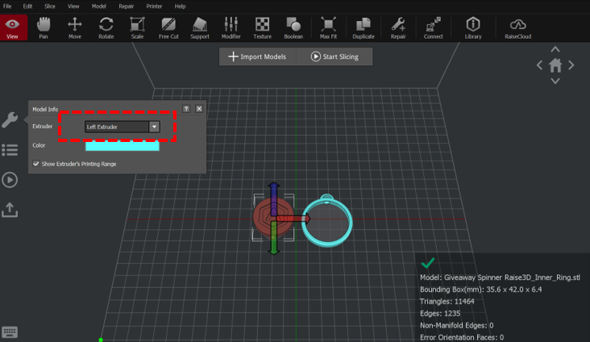This screenshot has height=342, width=590.
Task: Select the Rotate tool in toolbar
Action: (106, 27)
